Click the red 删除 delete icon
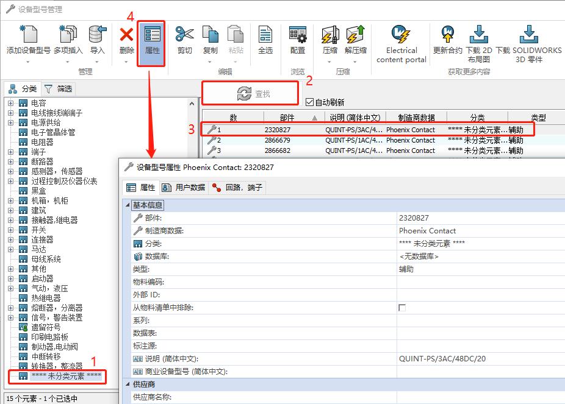Image resolution: width=565 pixels, height=404 pixels. [126, 35]
